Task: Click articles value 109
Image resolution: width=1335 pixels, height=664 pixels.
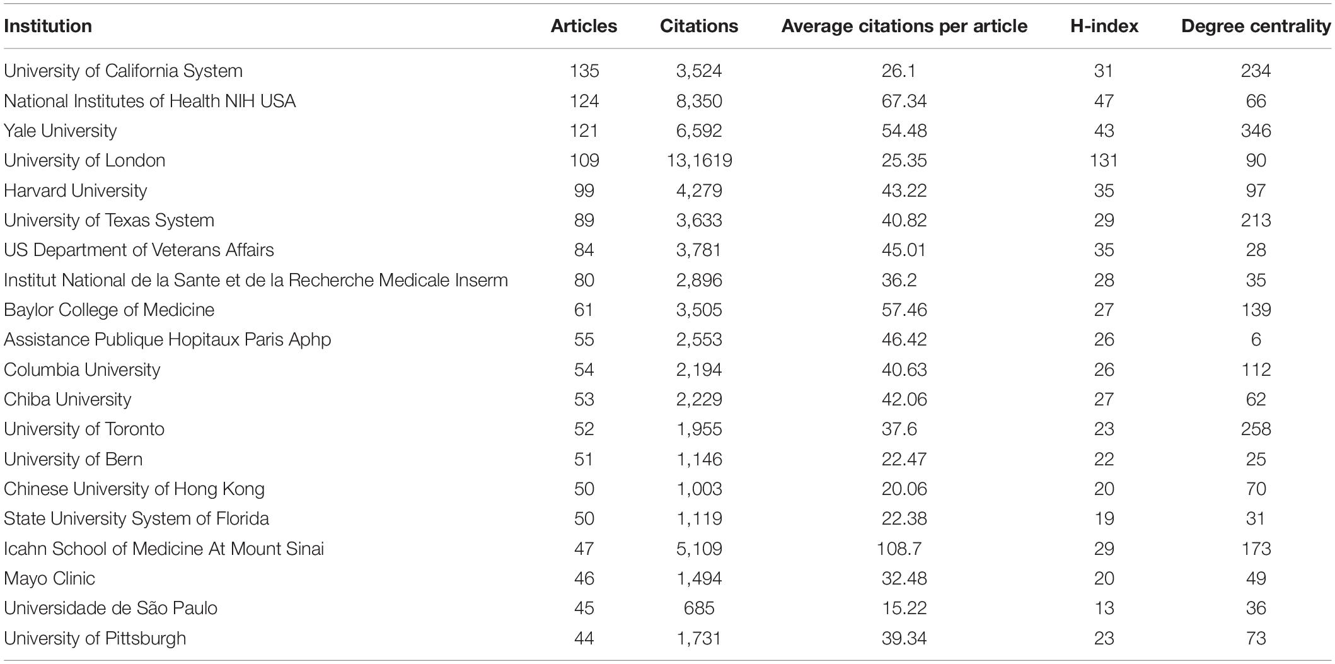Action: pyautogui.click(x=584, y=160)
